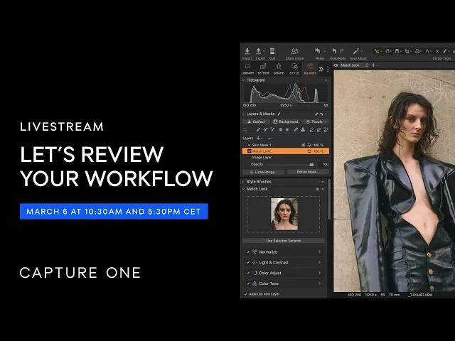Screen dimensions: 455x341
Task: Open Histogram panel three-dot menu
Action: point(327,80)
